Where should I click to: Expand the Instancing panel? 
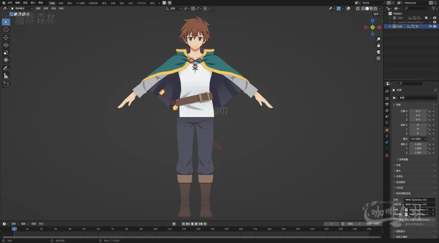pyautogui.click(x=399, y=177)
